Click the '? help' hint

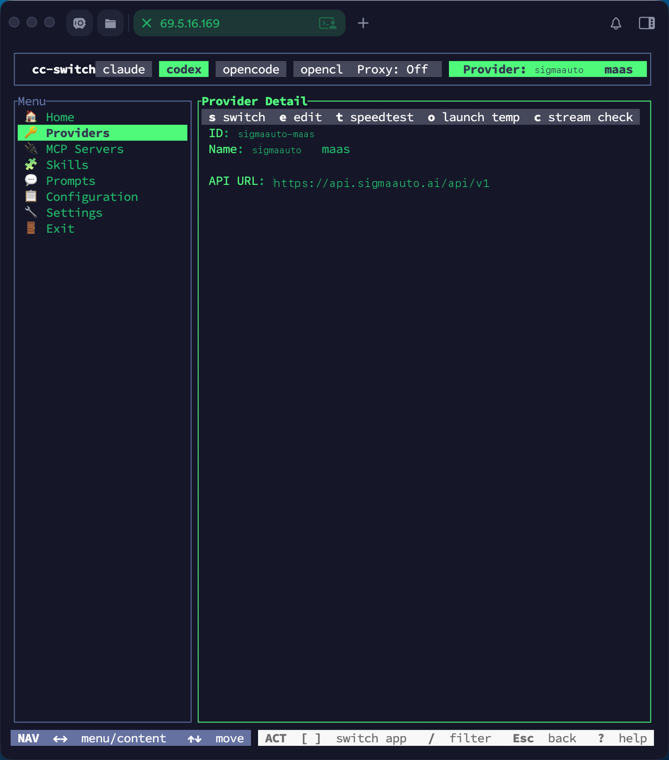click(x=622, y=738)
